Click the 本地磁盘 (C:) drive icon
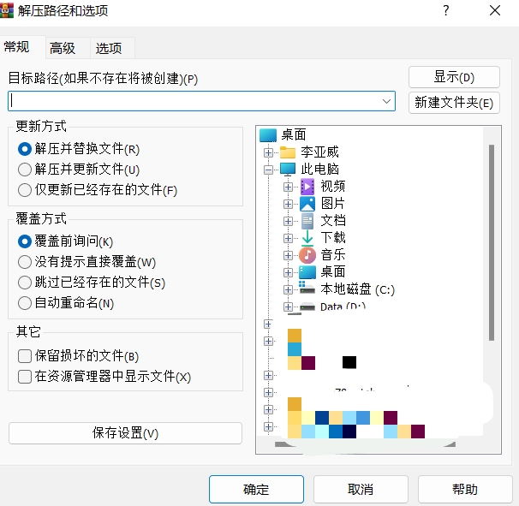The height and width of the screenshot is (506, 519). click(307, 289)
